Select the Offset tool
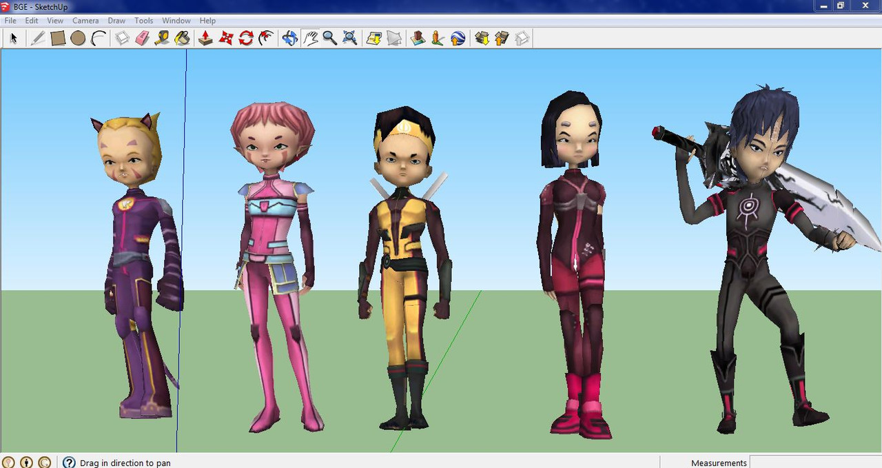This screenshot has height=468, width=882. [x=266, y=39]
